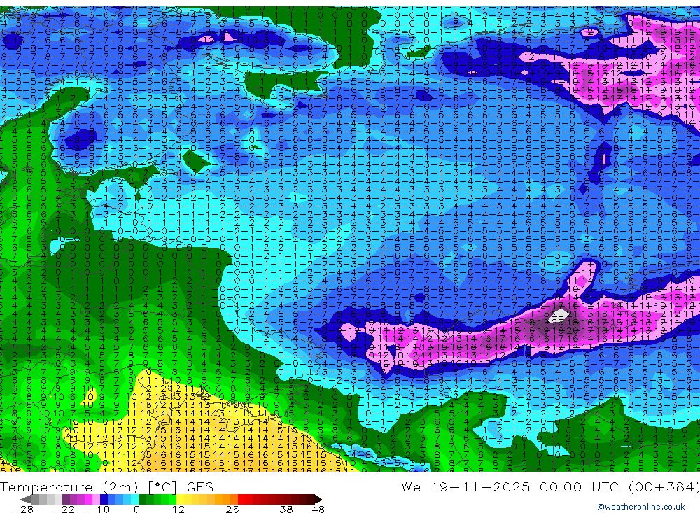Click the dark green legend swatch at 0
The height and width of the screenshot is (513, 700).
click(x=142, y=500)
